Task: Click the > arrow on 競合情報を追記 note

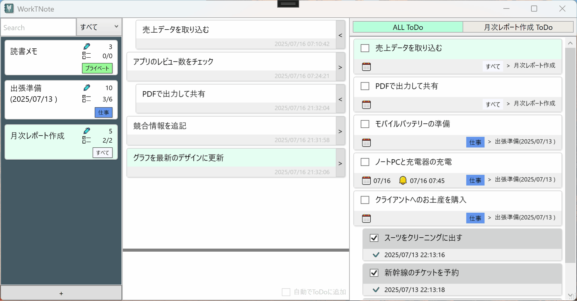Action: click(x=341, y=131)
